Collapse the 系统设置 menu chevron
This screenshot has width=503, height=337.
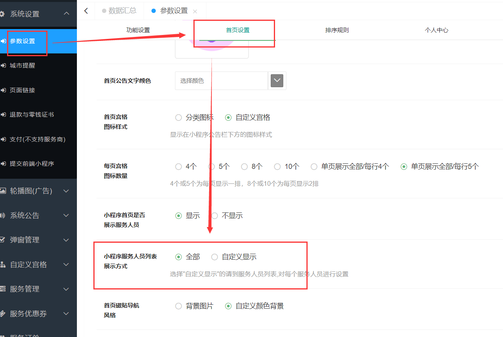click(x=66, y=13)
